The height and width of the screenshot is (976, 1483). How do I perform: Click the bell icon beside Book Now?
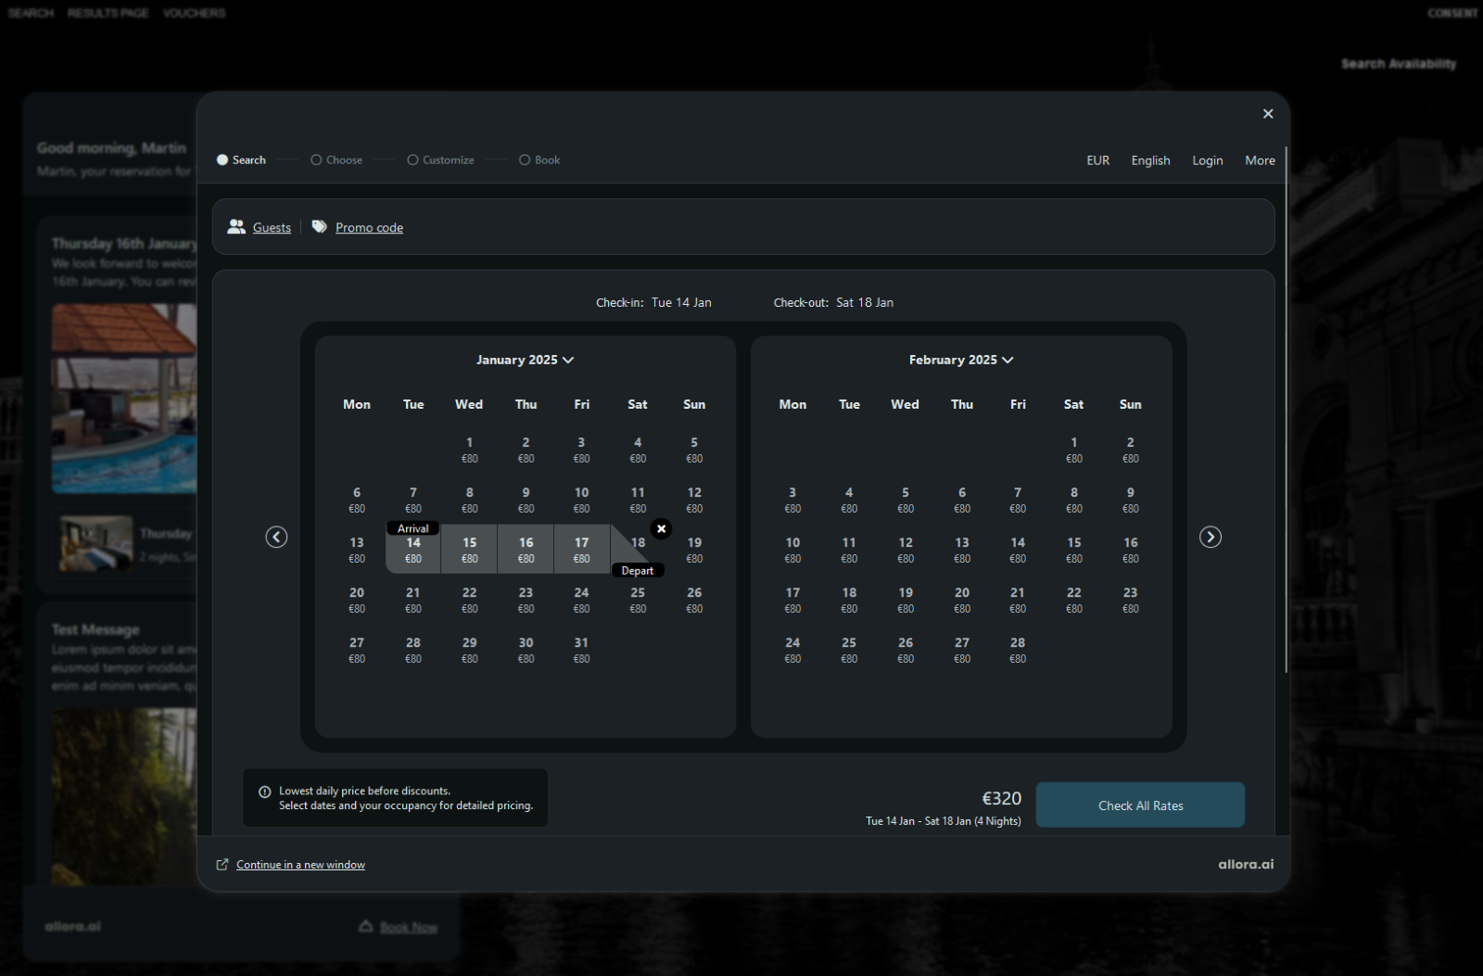tap(366, 926)
